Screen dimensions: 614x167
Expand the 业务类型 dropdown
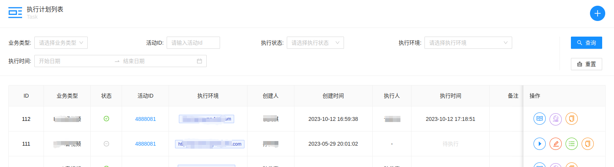[61, 43]
